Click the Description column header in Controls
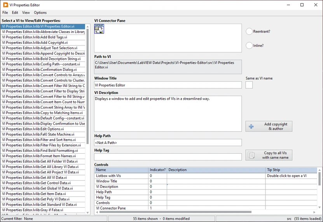The image size is (323, 222). tap(216, 170)
